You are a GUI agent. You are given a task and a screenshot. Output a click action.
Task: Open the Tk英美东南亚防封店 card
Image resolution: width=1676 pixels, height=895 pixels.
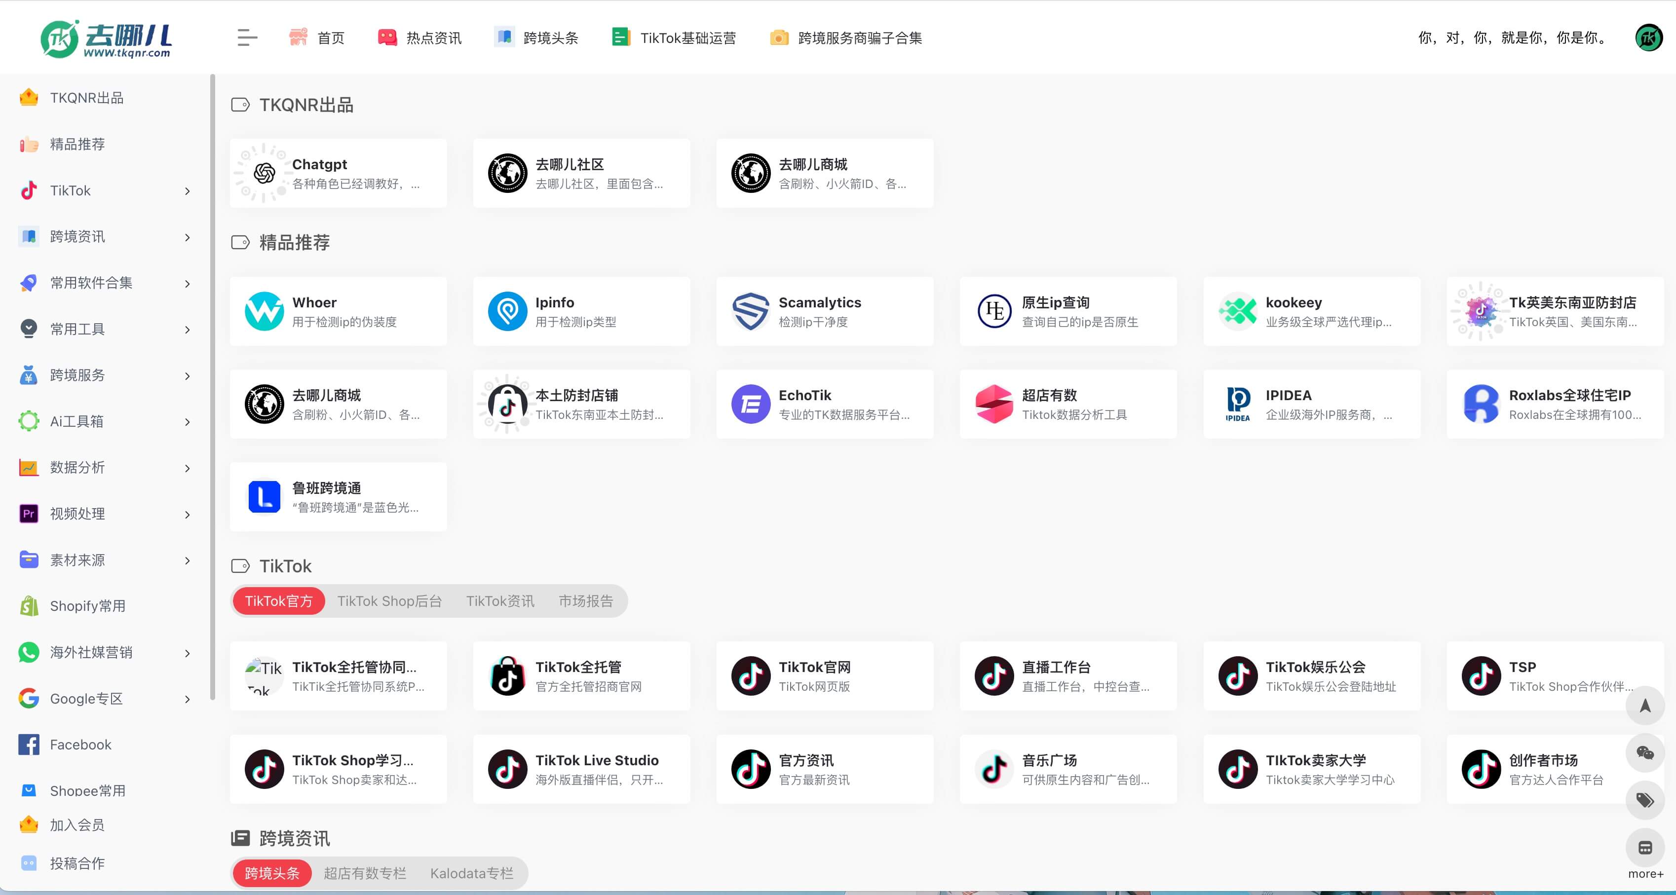click(1555, 311)
